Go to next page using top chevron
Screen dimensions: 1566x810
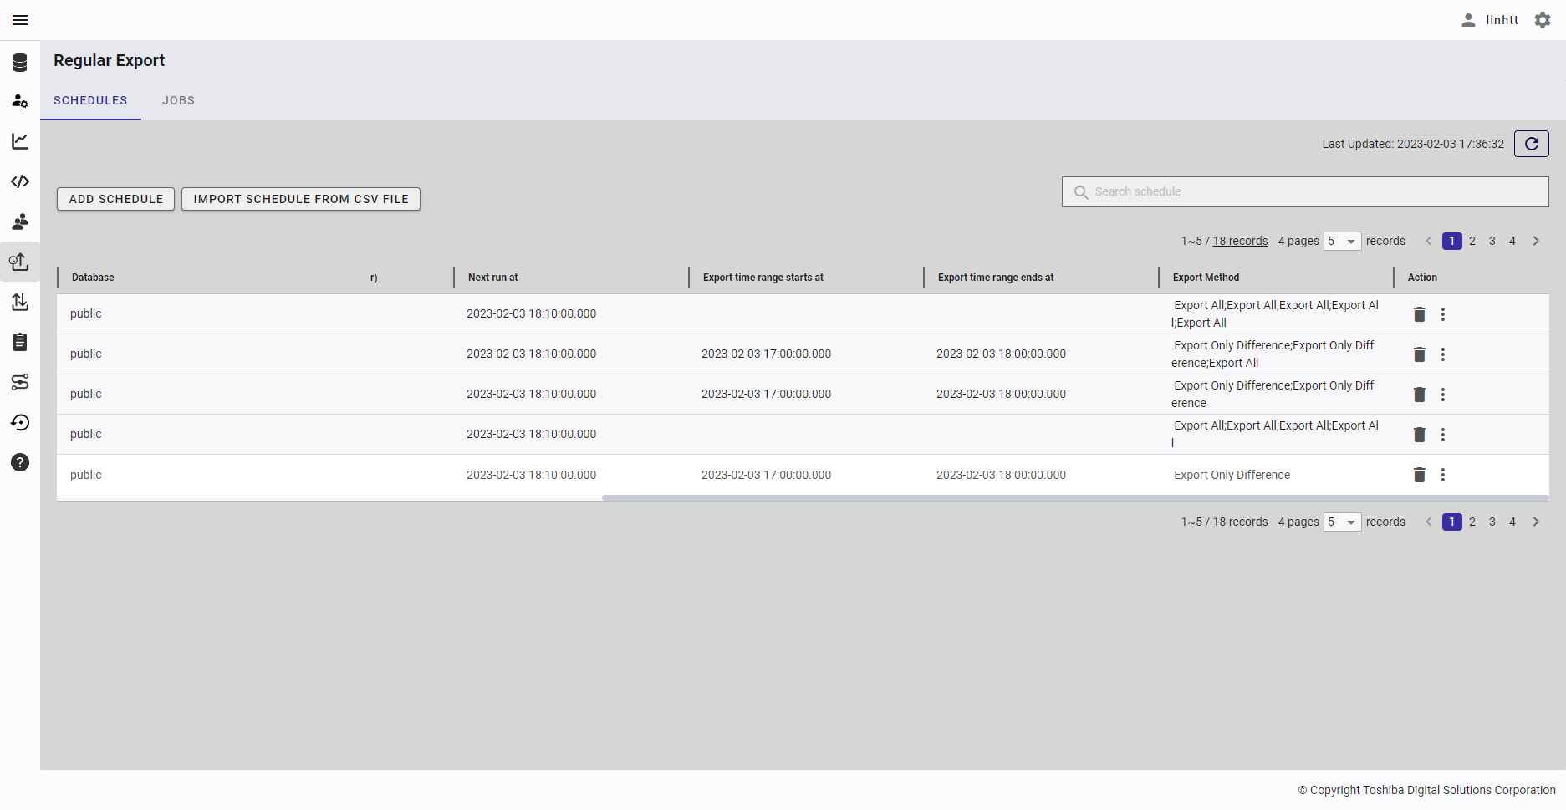click(1536, 241)
